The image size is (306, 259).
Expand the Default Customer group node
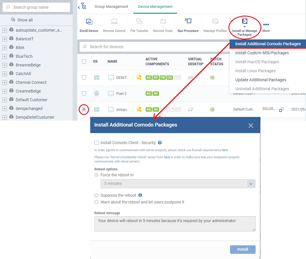pyautogui.click(x=4, y=100)
